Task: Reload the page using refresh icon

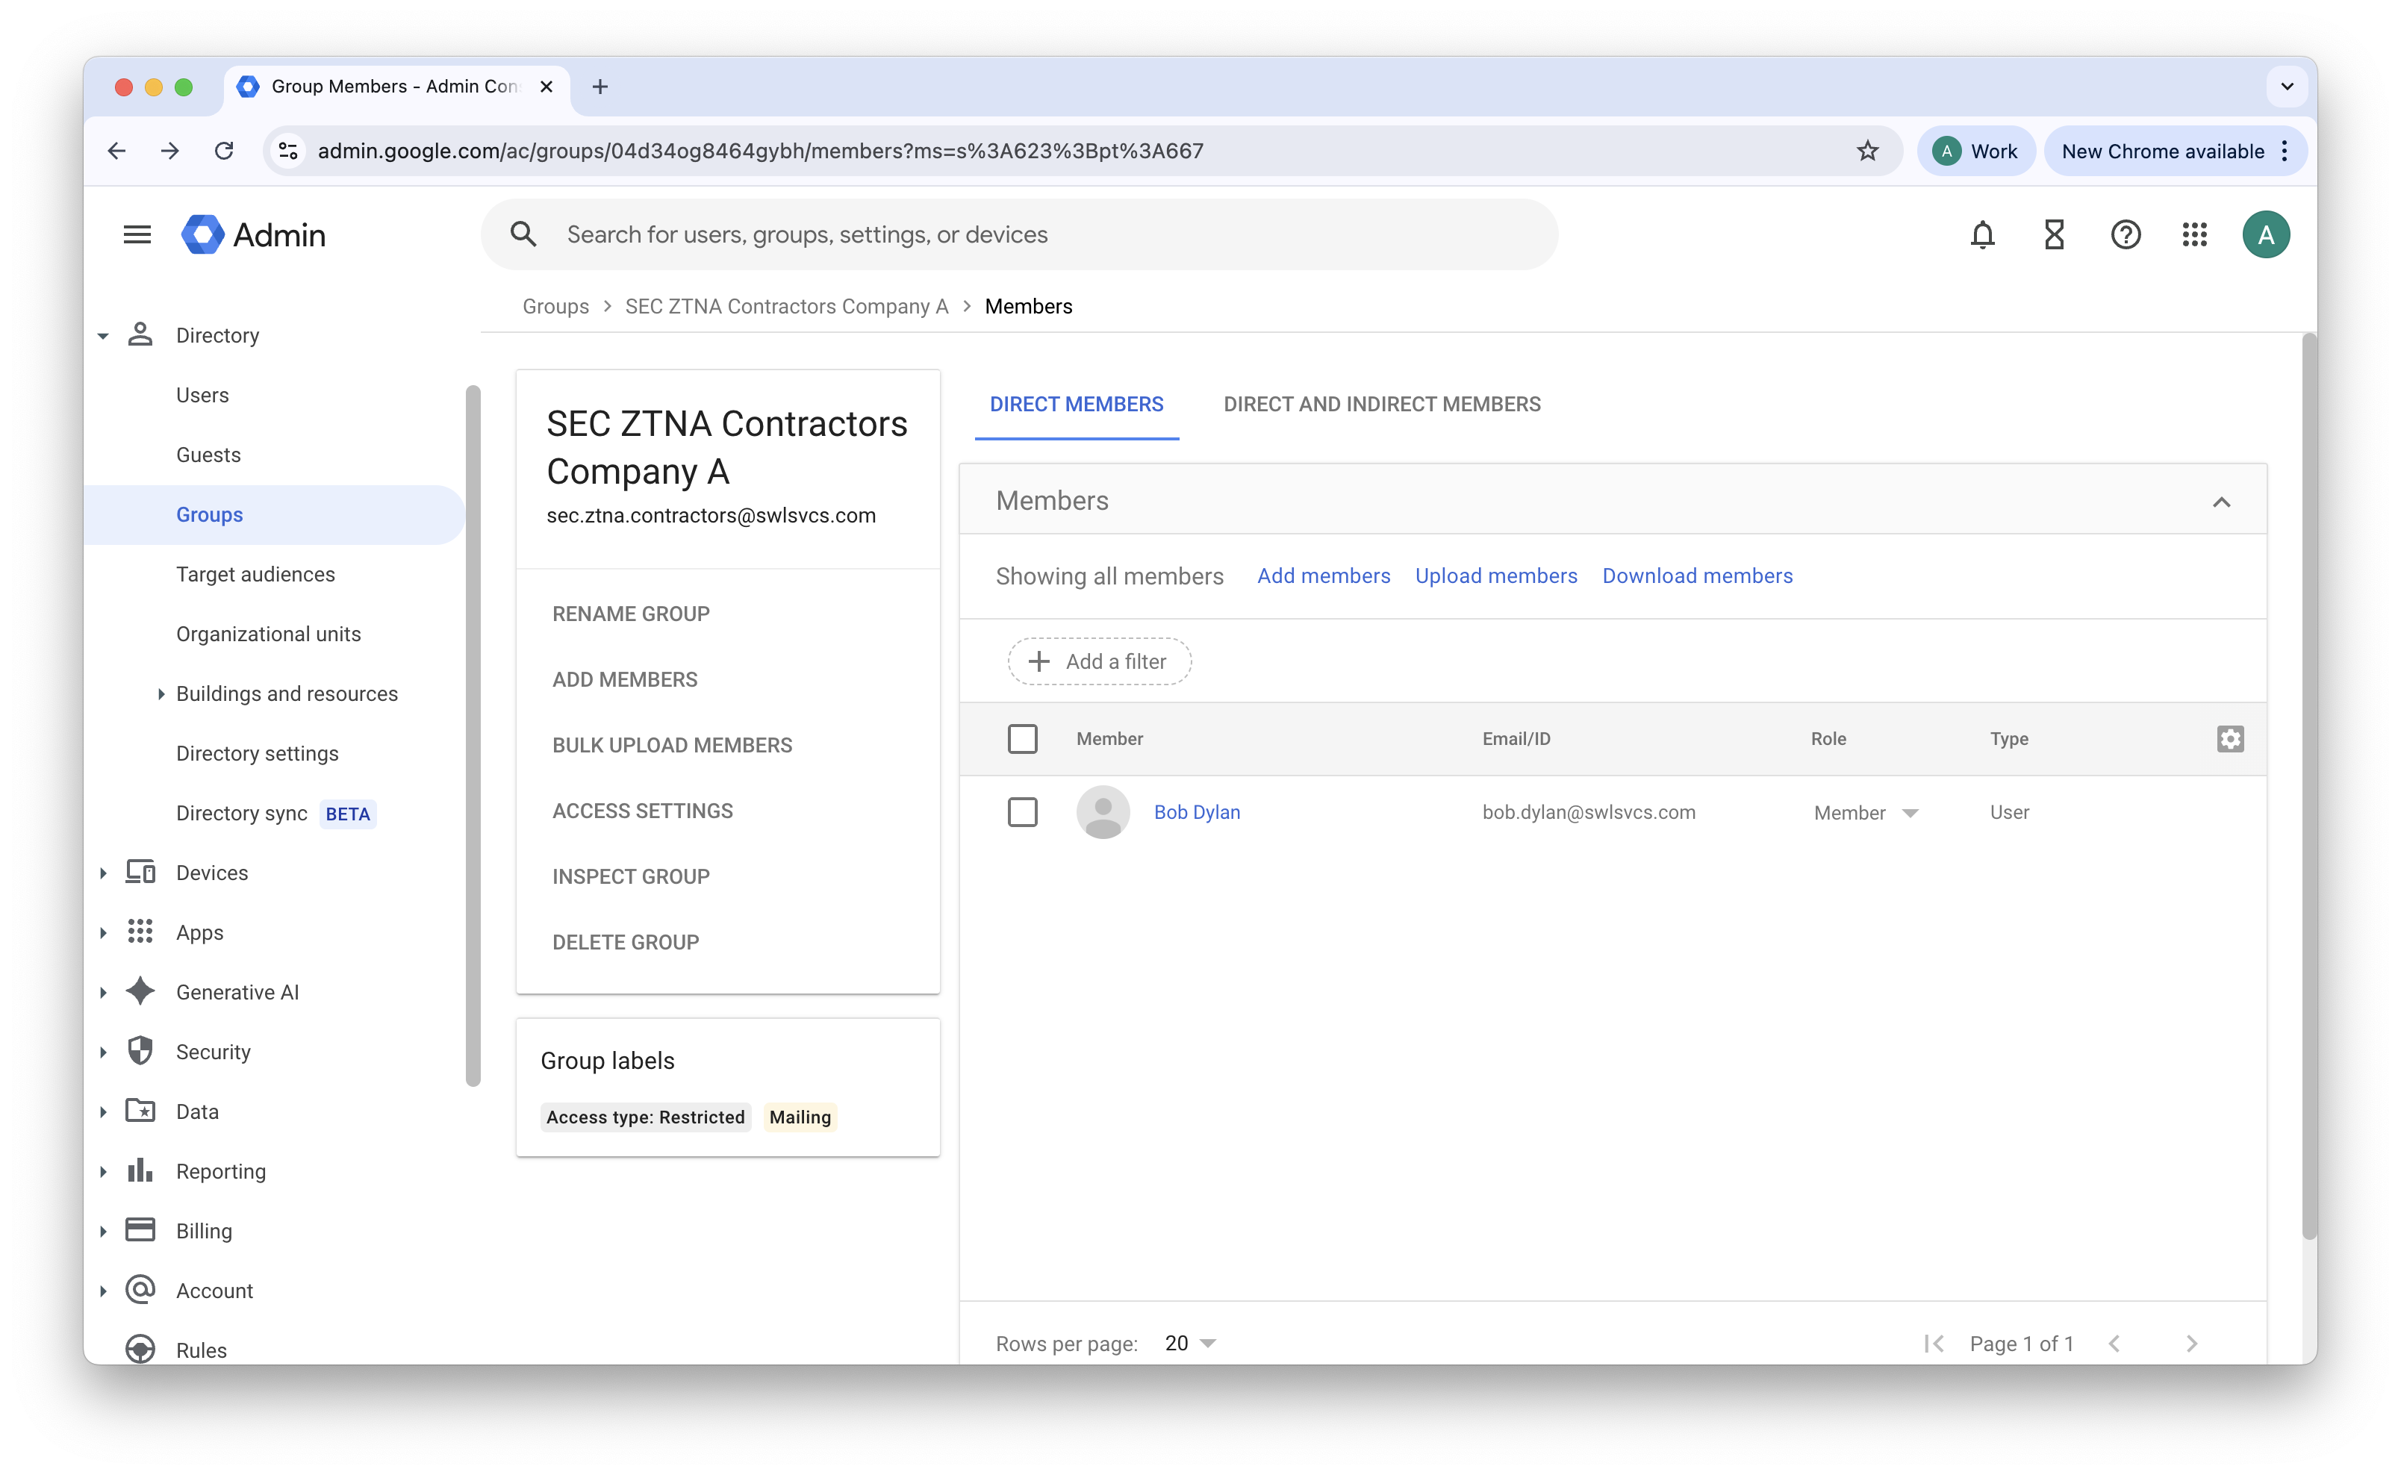Action: (x=225, y=152)
